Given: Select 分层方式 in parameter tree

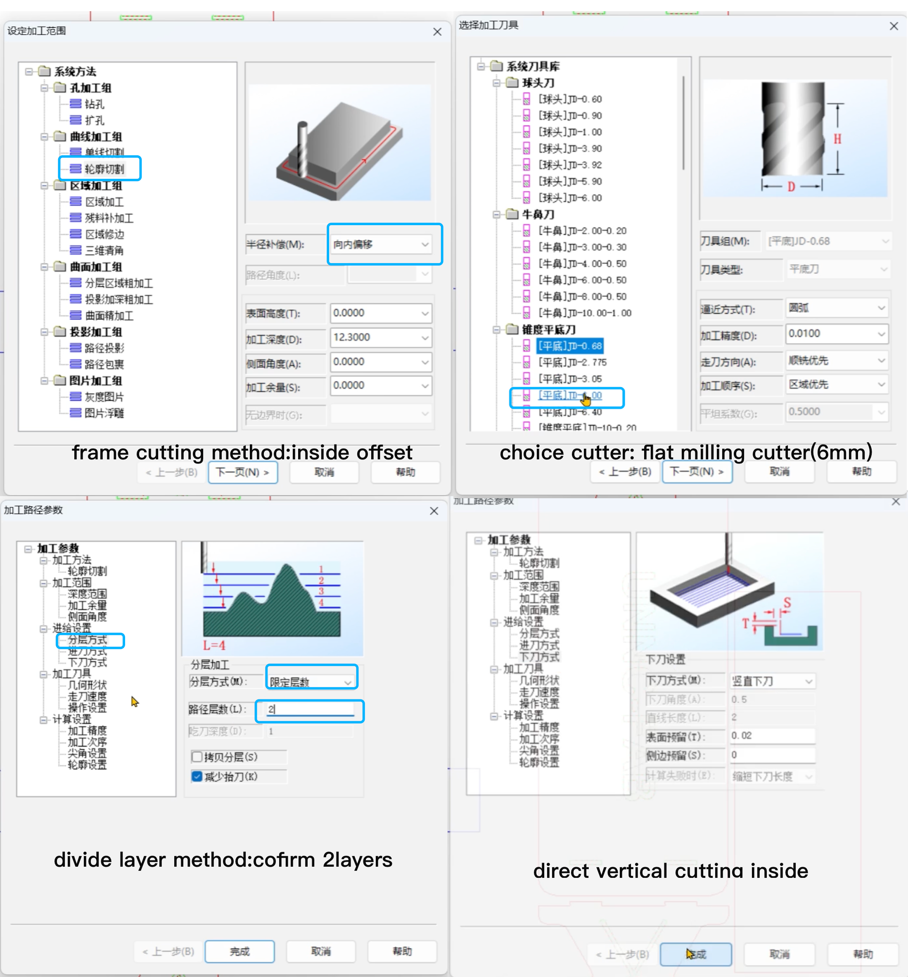Looking at the screenshot, I should click(88, 640).
